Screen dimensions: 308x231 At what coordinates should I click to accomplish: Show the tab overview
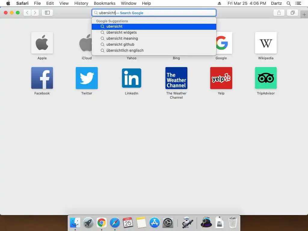tap(292, 13)
